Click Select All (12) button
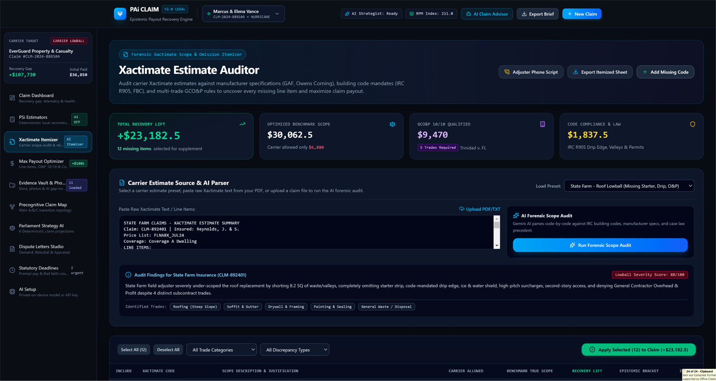Screen dimensions: 716x381 pyautogui.click(x=134, y=350)
